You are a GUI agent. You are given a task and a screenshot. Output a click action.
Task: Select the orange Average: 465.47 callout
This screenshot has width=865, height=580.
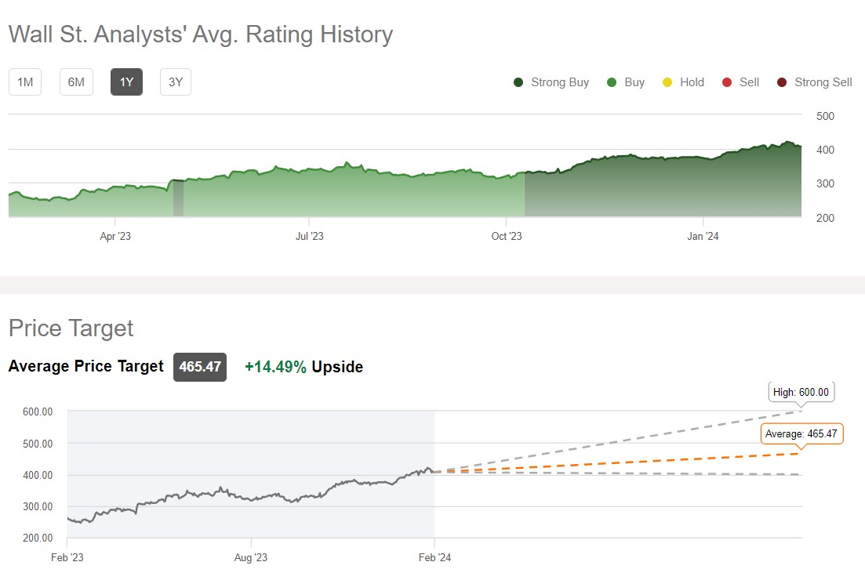point(802,433)
